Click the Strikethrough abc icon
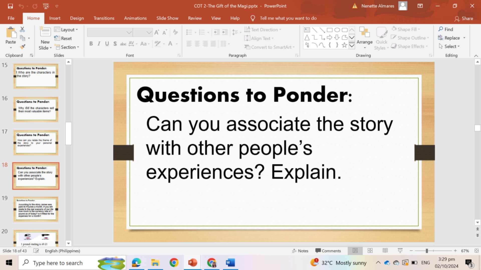The width and height of the screenshot is (481, 270). [123, 44]
